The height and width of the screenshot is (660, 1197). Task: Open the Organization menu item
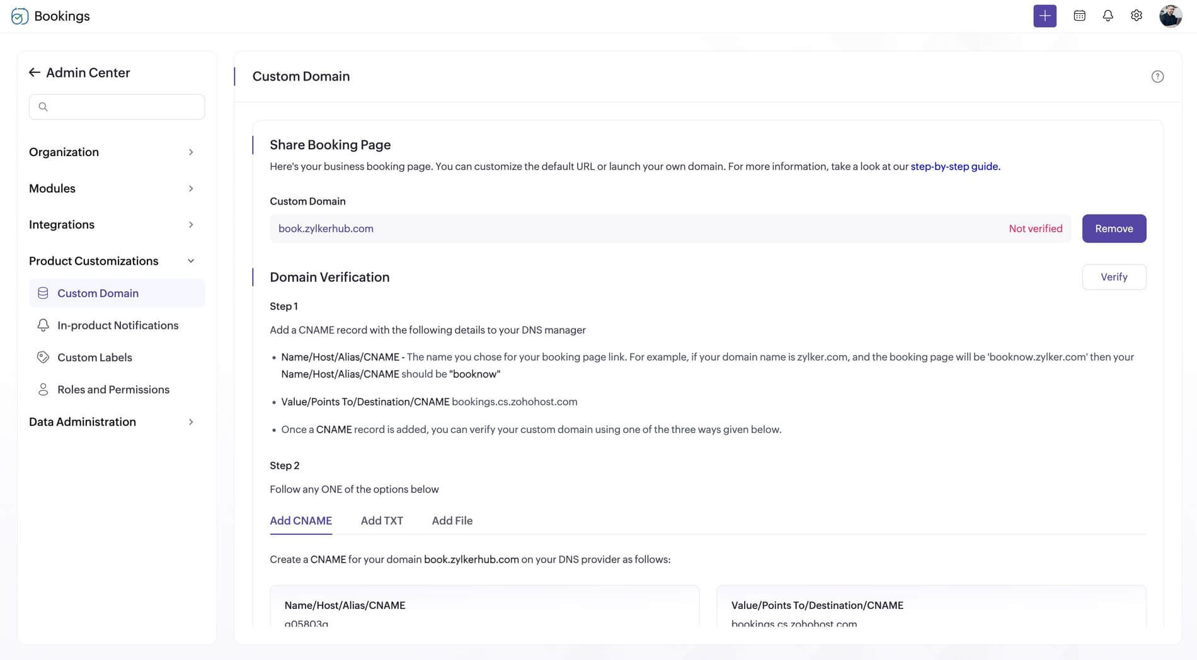pyautogui.click(x=64, y=152)
